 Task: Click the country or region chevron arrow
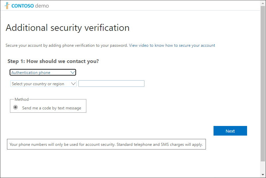(73, 84)
